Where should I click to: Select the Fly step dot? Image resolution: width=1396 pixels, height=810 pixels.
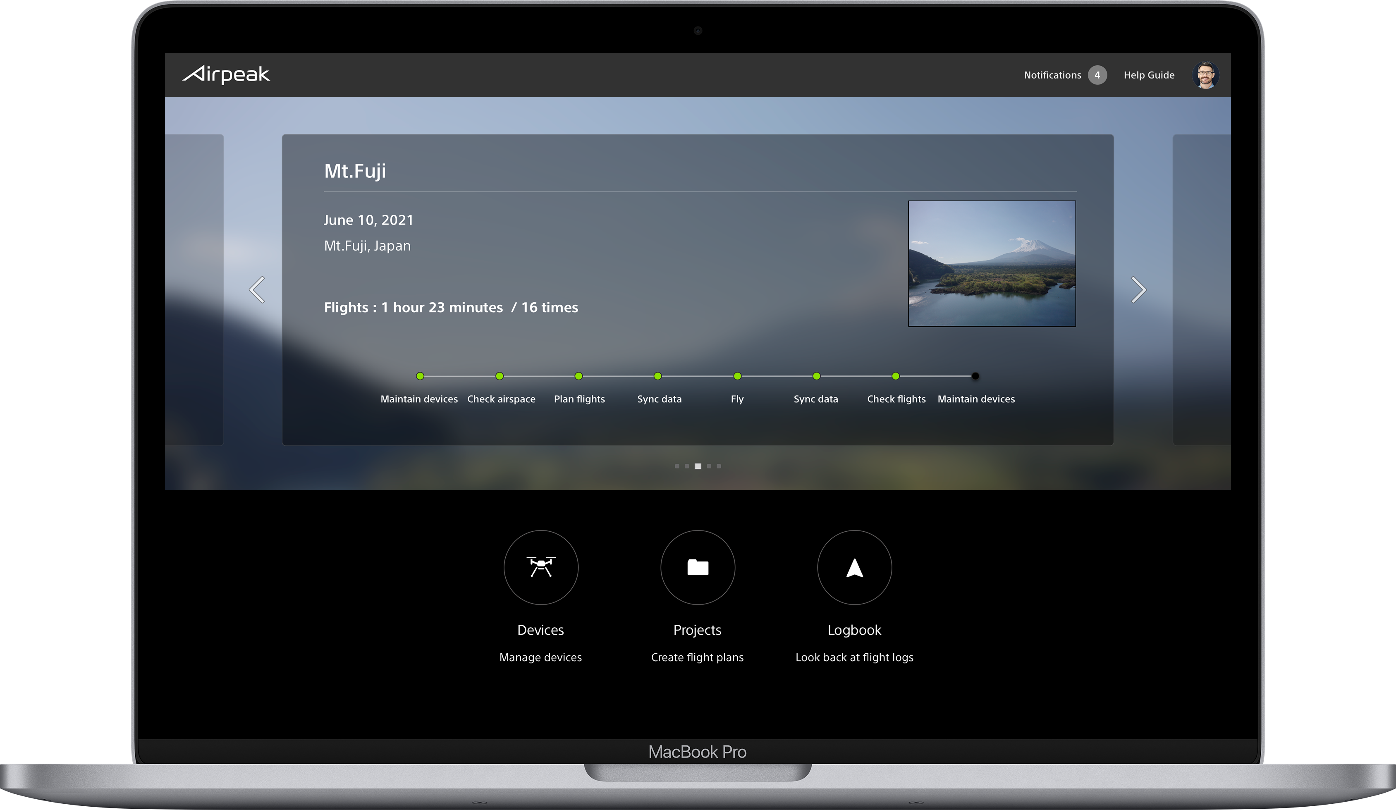click(x=737, y=376)
